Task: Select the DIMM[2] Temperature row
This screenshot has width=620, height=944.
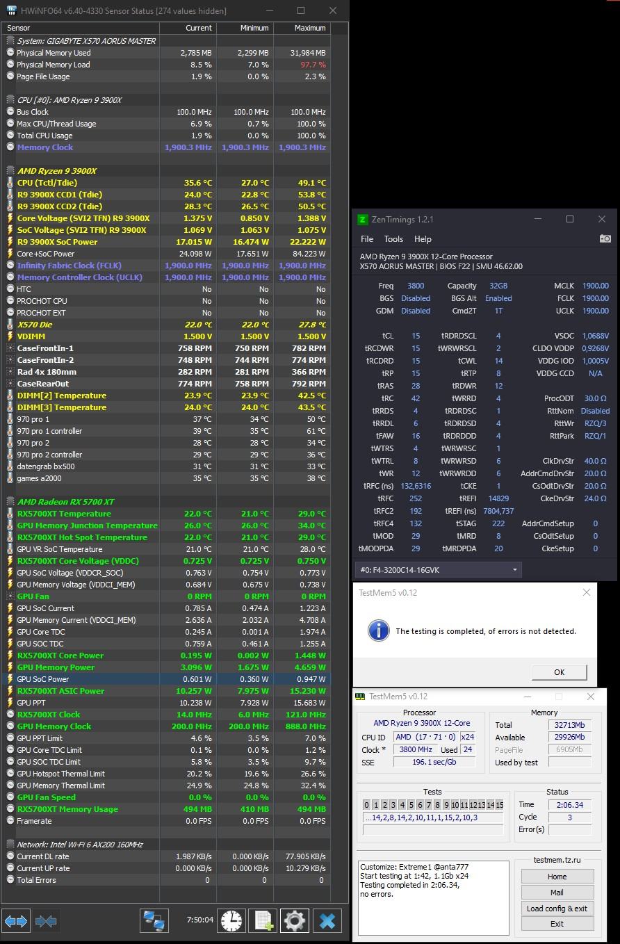Action: (165, 396)
